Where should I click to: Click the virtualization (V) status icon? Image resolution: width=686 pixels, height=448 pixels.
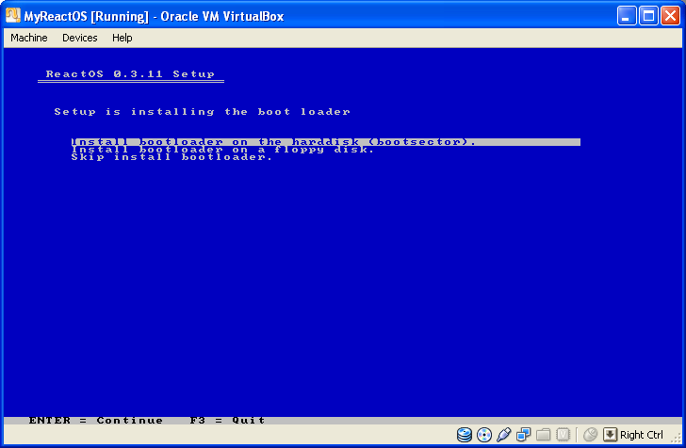(563, 435)
